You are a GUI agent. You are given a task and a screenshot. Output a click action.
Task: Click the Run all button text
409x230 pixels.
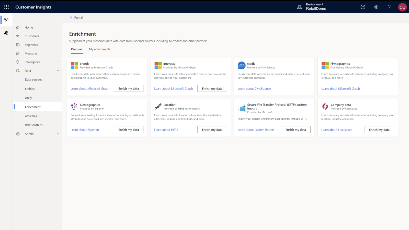click(79, 18)
